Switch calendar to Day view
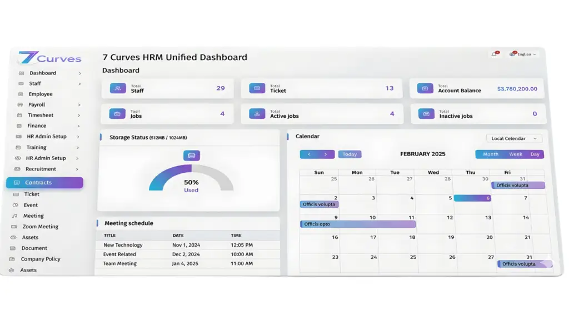Screen dimensions: 569x320 click(535, 154)
